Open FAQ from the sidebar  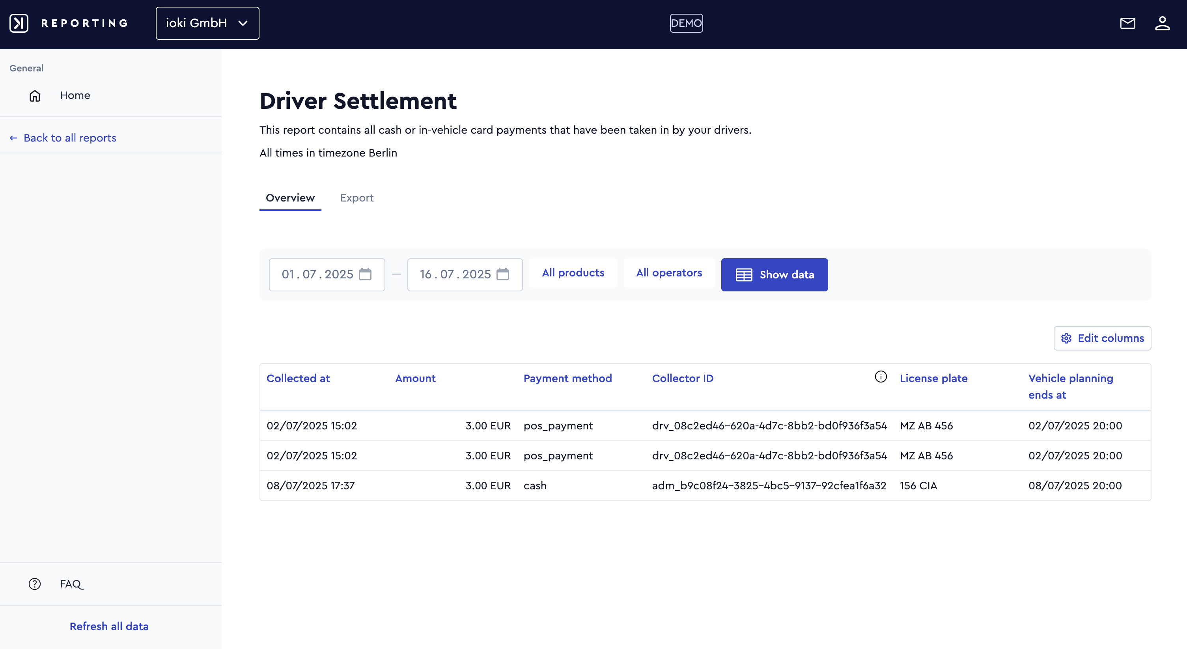(71, 584)
